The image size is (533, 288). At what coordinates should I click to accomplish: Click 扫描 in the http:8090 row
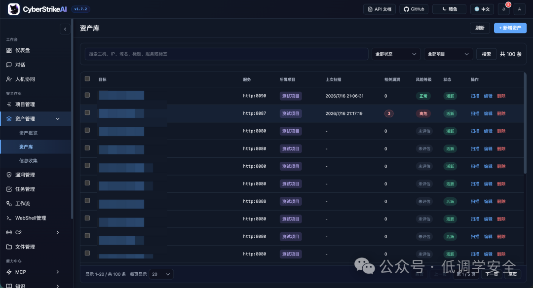click(475, 96)
